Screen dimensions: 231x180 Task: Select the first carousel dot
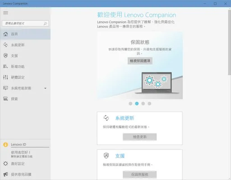click(130, 103)
